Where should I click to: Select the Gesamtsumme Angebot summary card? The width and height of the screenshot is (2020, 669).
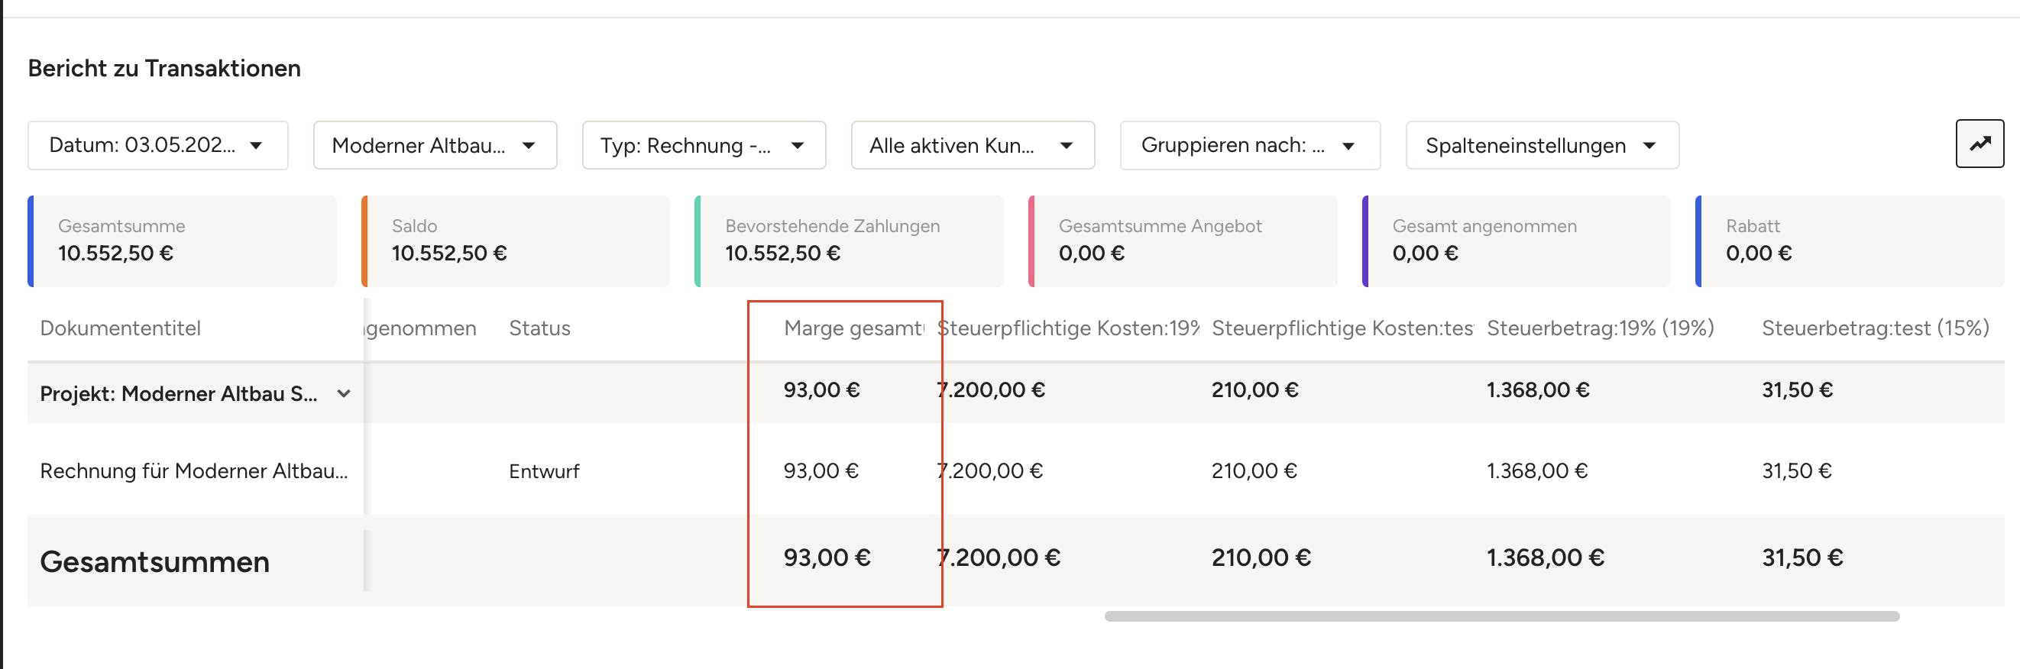(x=1183, y=241)
